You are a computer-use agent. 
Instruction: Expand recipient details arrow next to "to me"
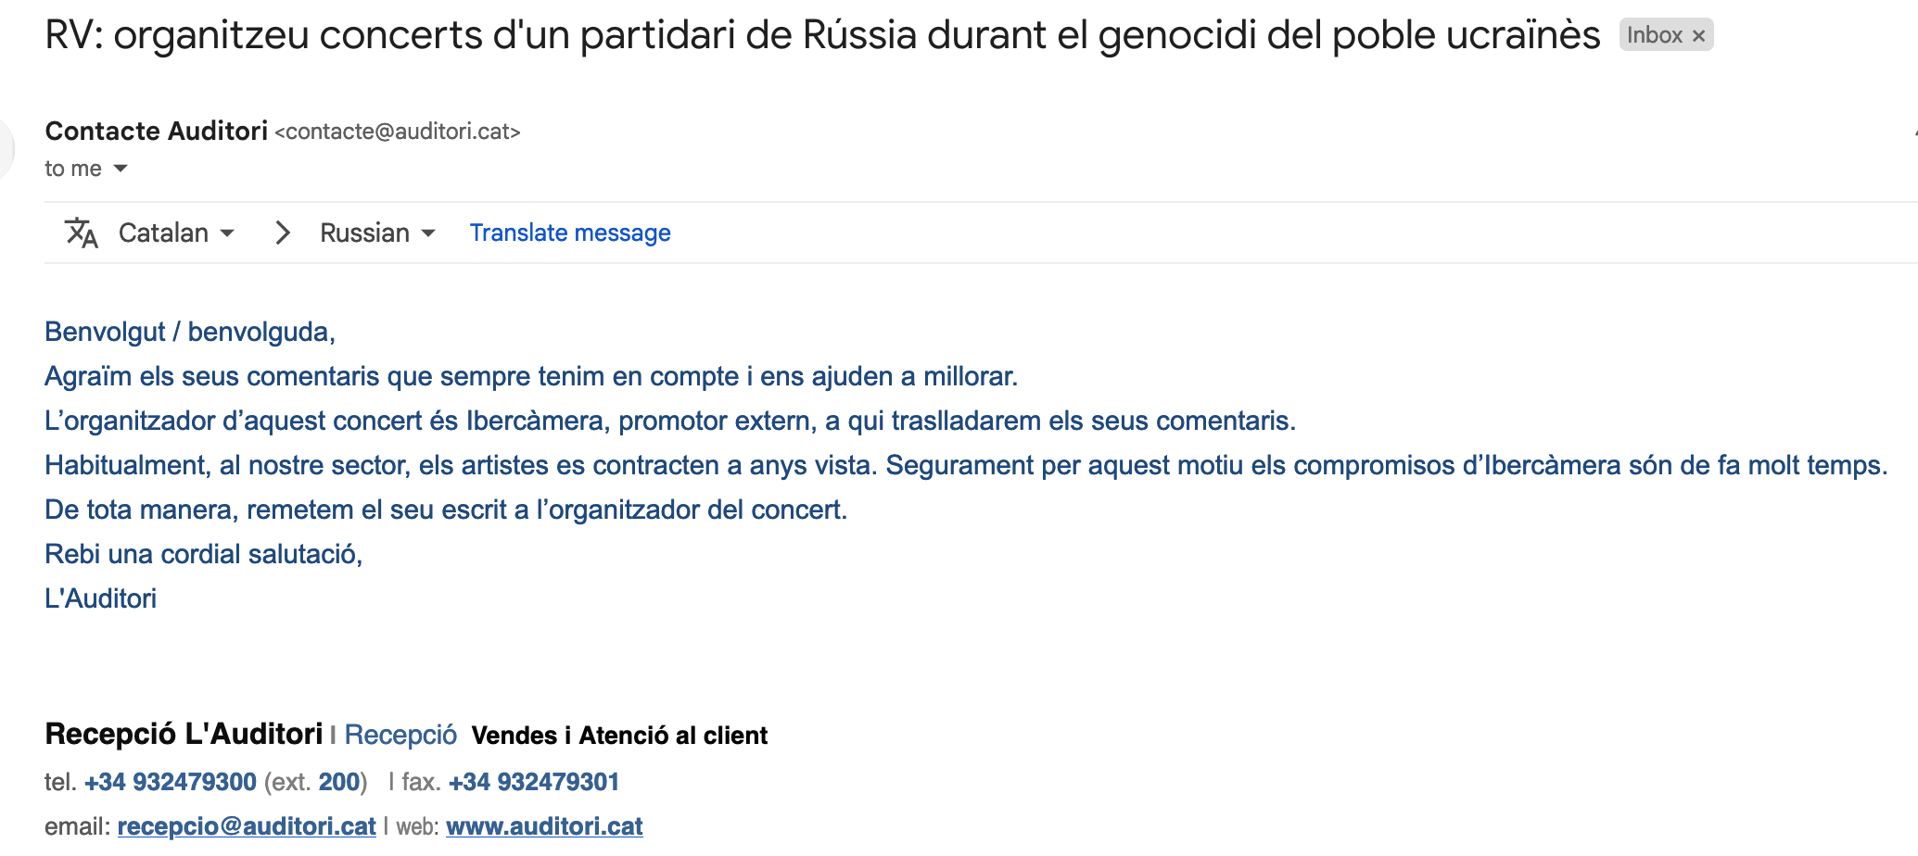coord(121,169)
